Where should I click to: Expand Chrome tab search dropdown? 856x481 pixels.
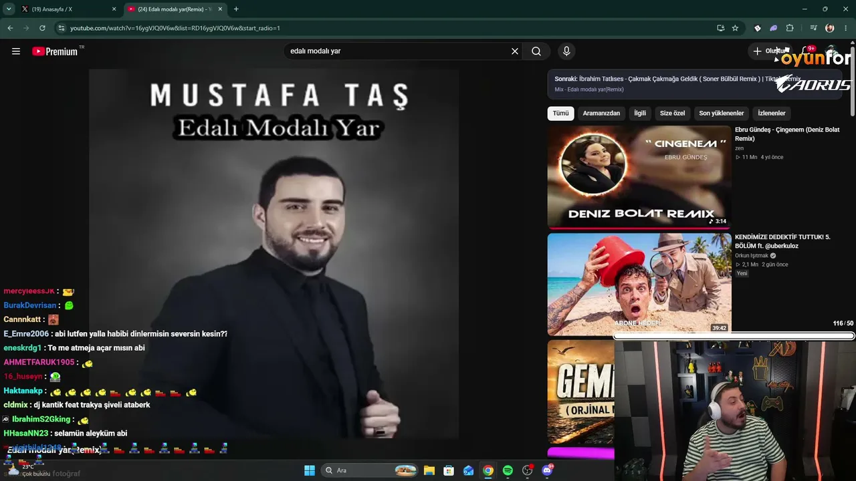(9, 9)
